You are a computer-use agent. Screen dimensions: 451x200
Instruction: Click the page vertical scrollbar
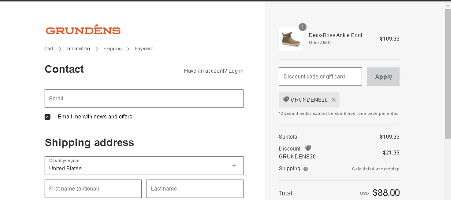pyautogui.click(x=448, y=74)
